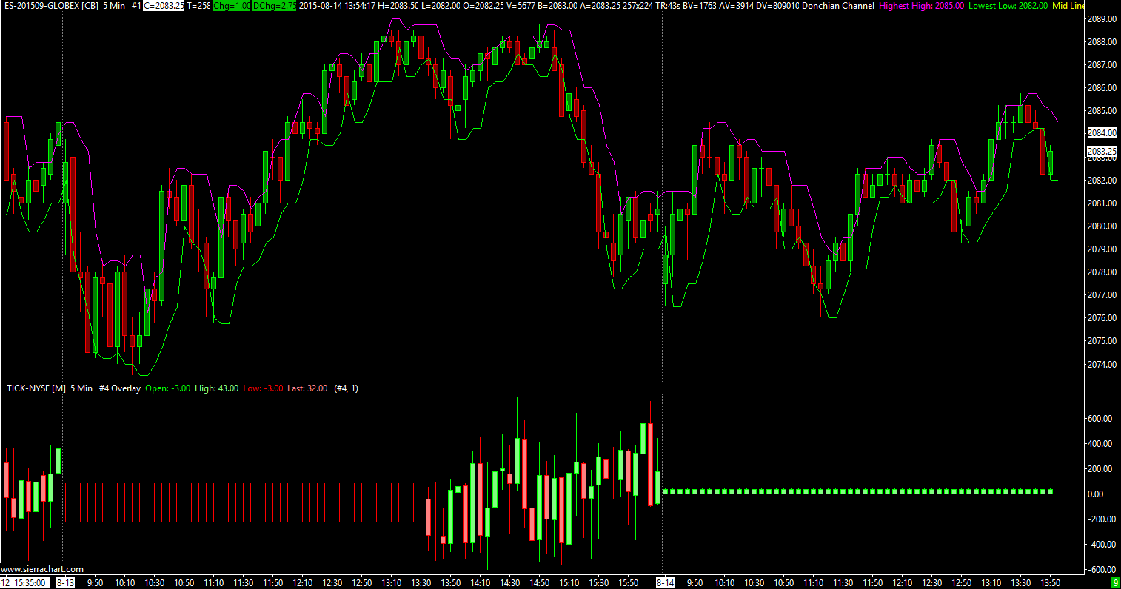1121x589 pixels.
Task: Select the 14:50 time axis label
Action: point(541,583)
